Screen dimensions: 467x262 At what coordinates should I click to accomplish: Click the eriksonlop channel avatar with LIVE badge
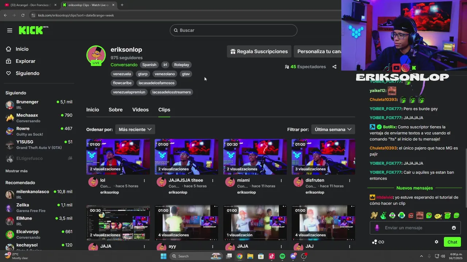[x=96, y=55]
